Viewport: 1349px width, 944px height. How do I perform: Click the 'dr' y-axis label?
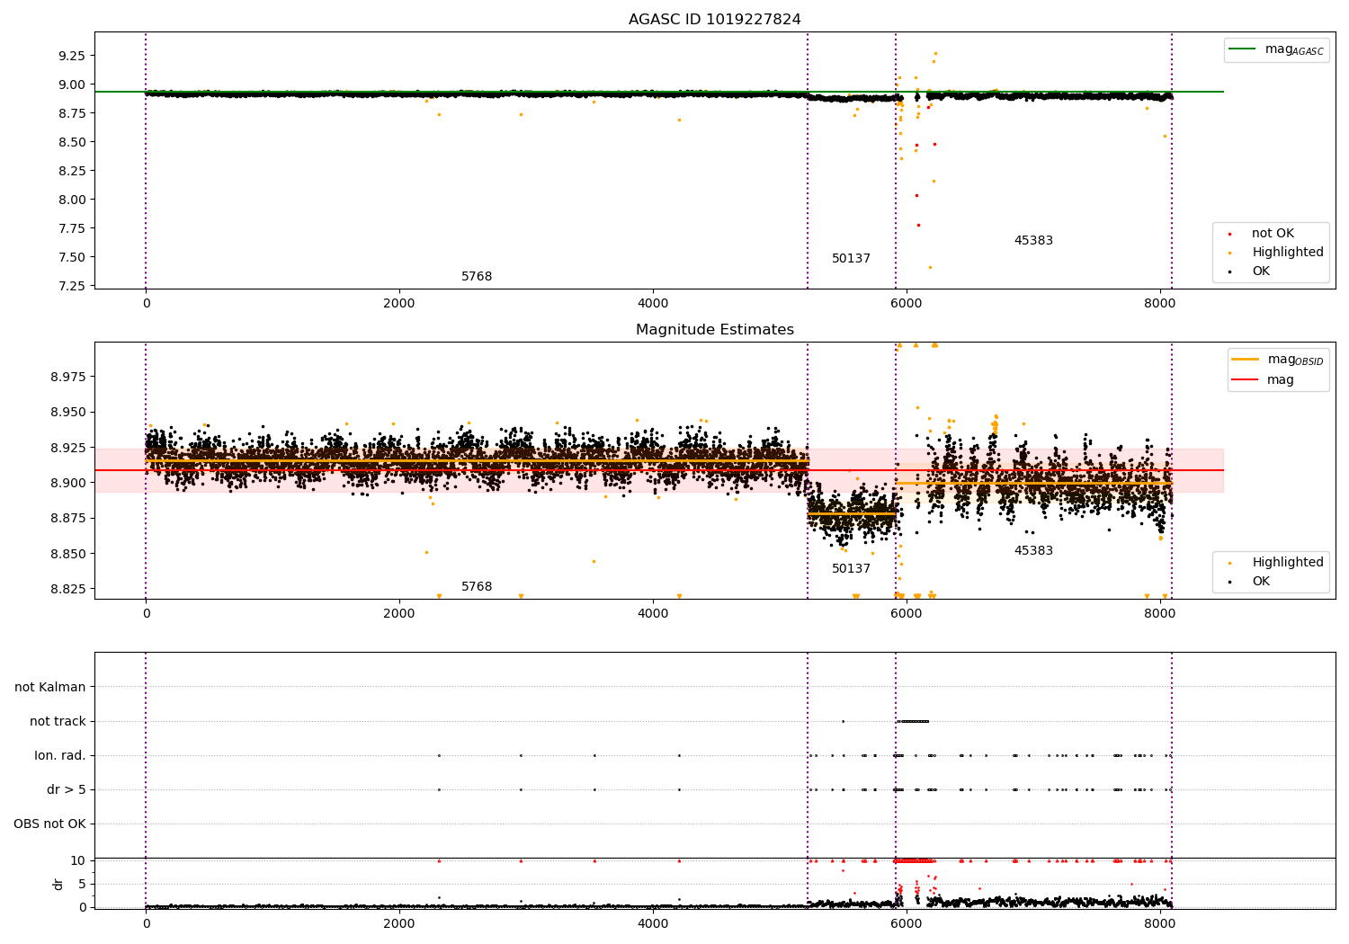pos(58,884)
